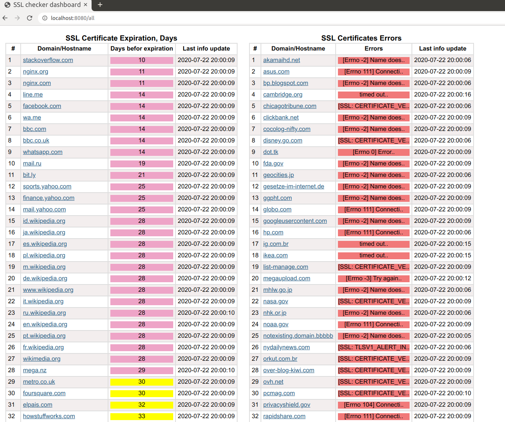Click '[Errno 104] Connecti..' error for privacyshield.gov
Viewport: 505px width, 422px height.
(x=374, y=405)
